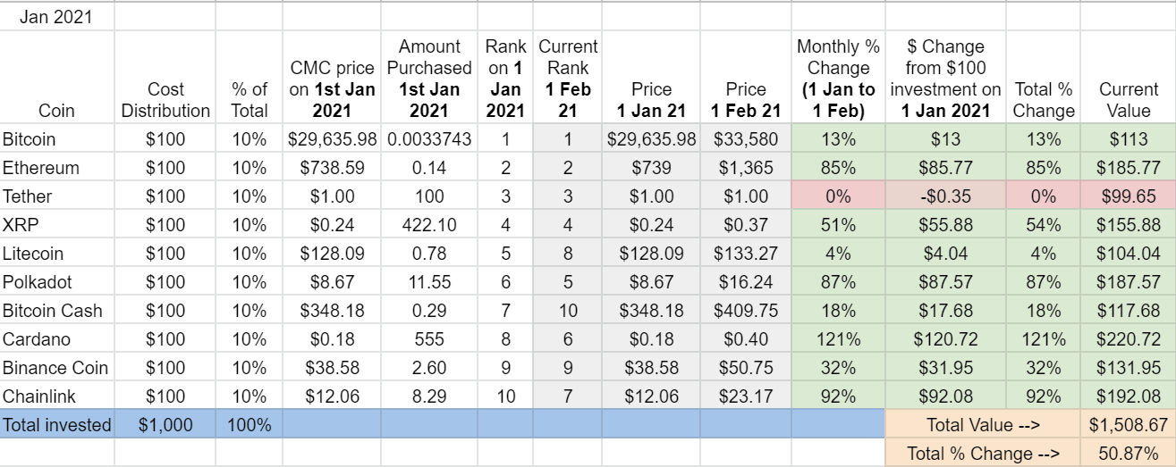Select the 'Chainlink' coin cell
The height and width of the screenshot is (467, 1176).
(x=57, y=396)
